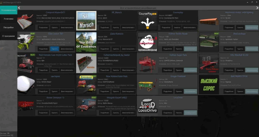Screen dimensions: 259x137
Task: Activate the Kroger Overload mod
Action: [190, 91]
